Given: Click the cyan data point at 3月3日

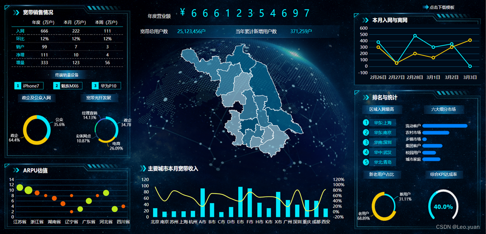Looking at the screenshot, I should click(x=470, y=66).
